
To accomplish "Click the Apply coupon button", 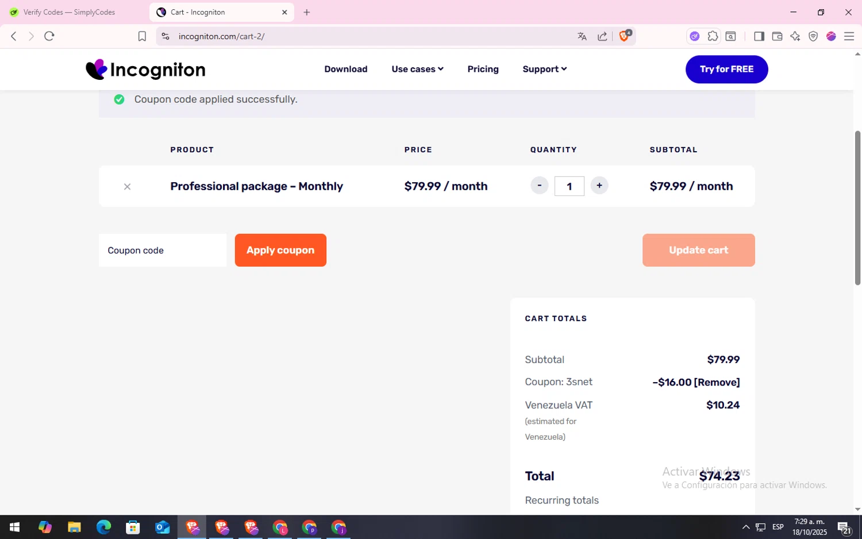I will tap(280, 250).
